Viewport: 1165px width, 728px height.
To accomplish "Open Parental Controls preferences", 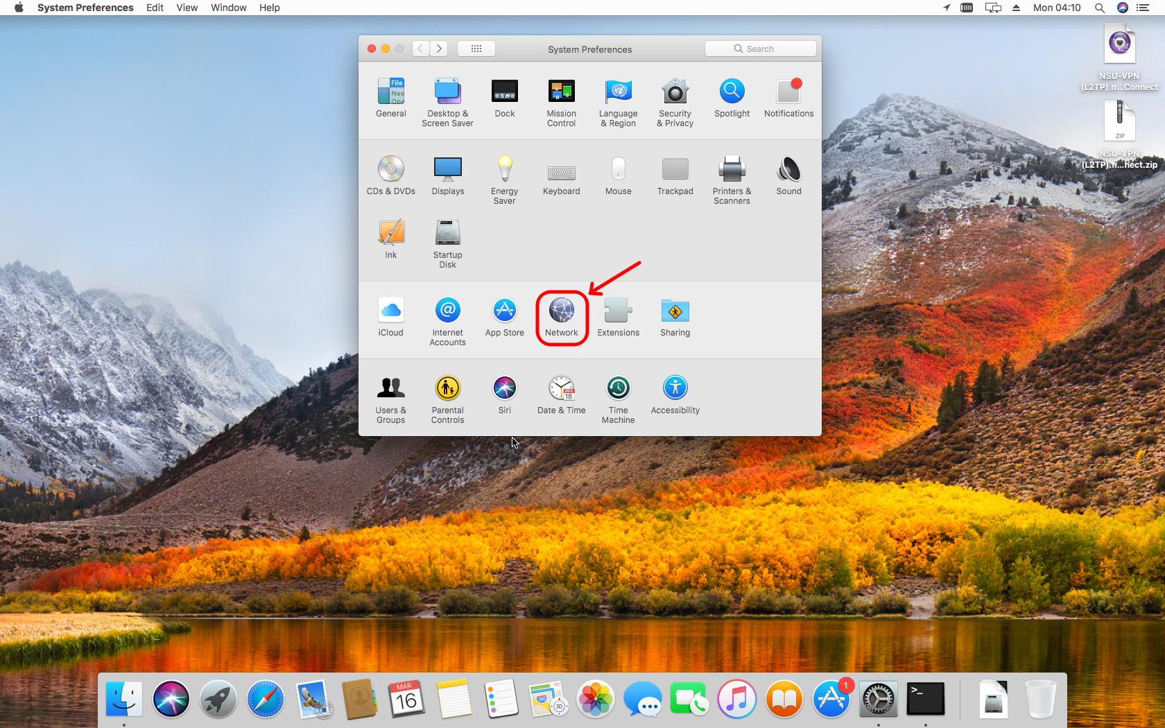I will 447,399.
